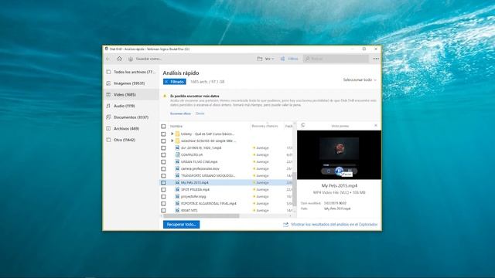Image resolution: width=495 pixels, height=278 pixels.
Task: Sort by Recovery chances column header
Action: (265, 126)
